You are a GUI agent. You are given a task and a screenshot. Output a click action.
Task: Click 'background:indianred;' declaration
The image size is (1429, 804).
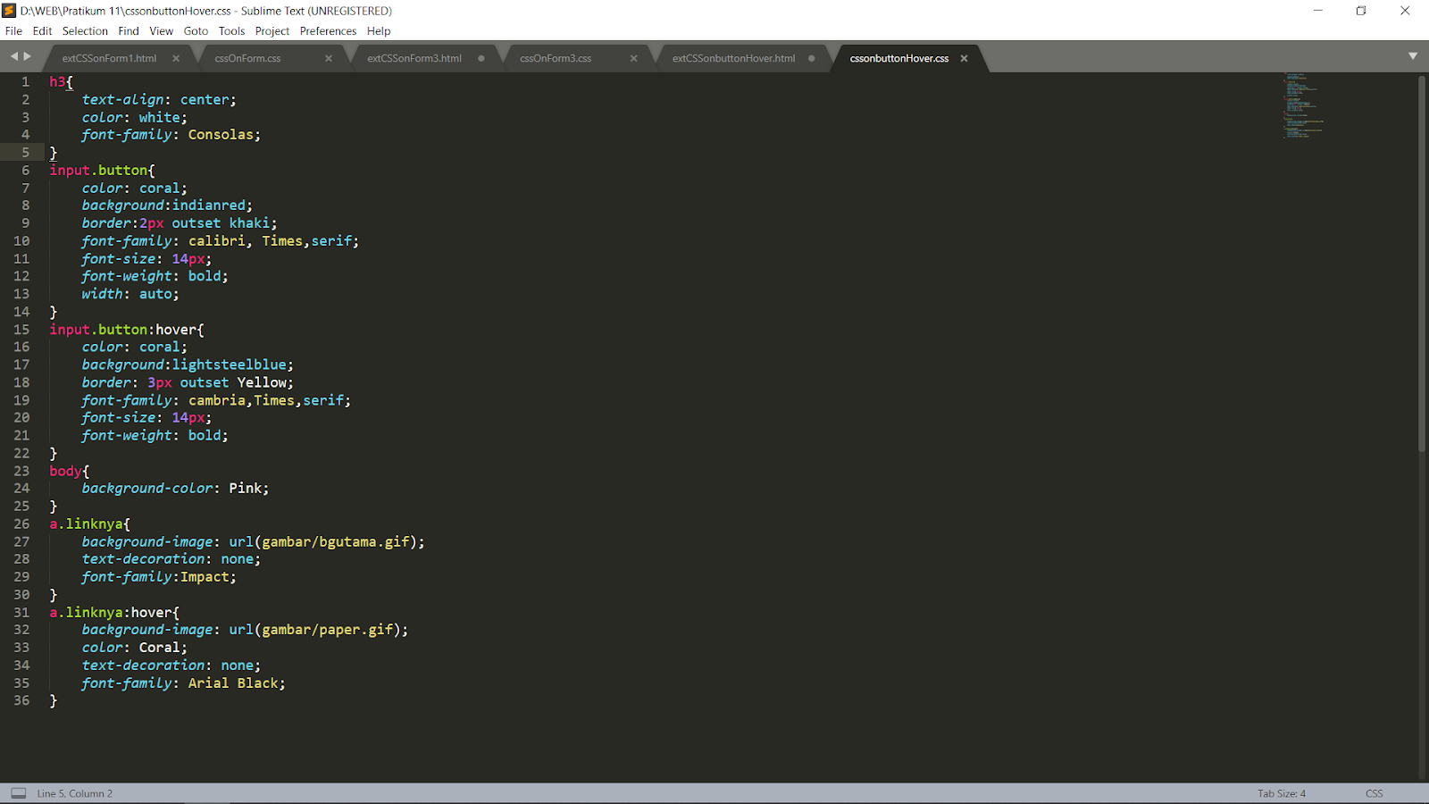(167, 205)
